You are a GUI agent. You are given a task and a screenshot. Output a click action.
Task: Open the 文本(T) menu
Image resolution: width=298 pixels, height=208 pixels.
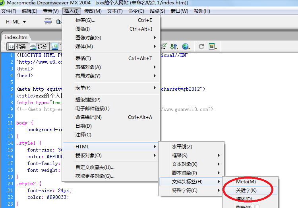pos(115,11)
